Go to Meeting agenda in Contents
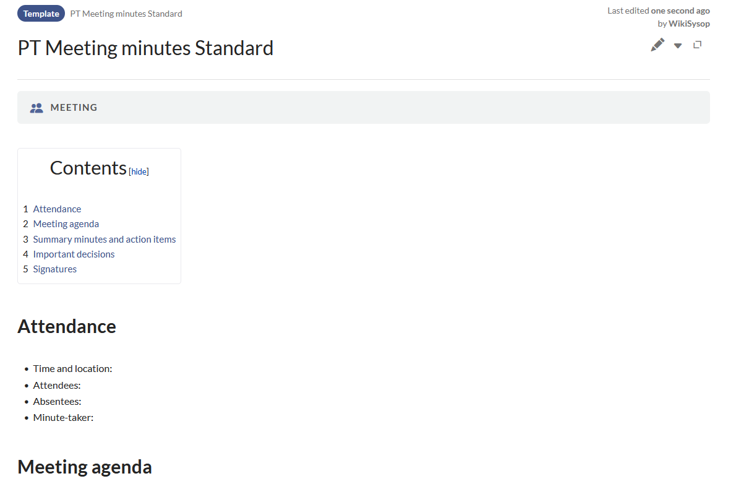Viewport: 736px width, 489px height. click(66, 224)
